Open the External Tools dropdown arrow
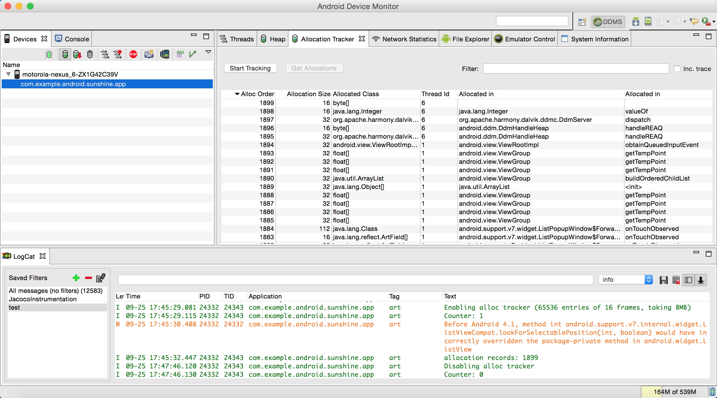 [714, 22]
